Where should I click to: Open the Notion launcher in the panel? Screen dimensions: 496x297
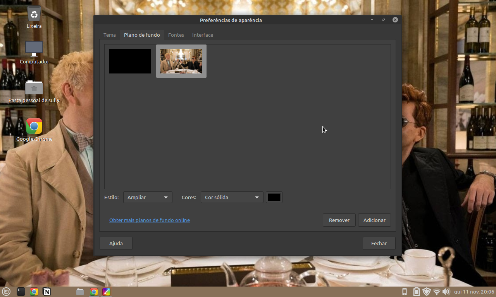pos(47,292)
